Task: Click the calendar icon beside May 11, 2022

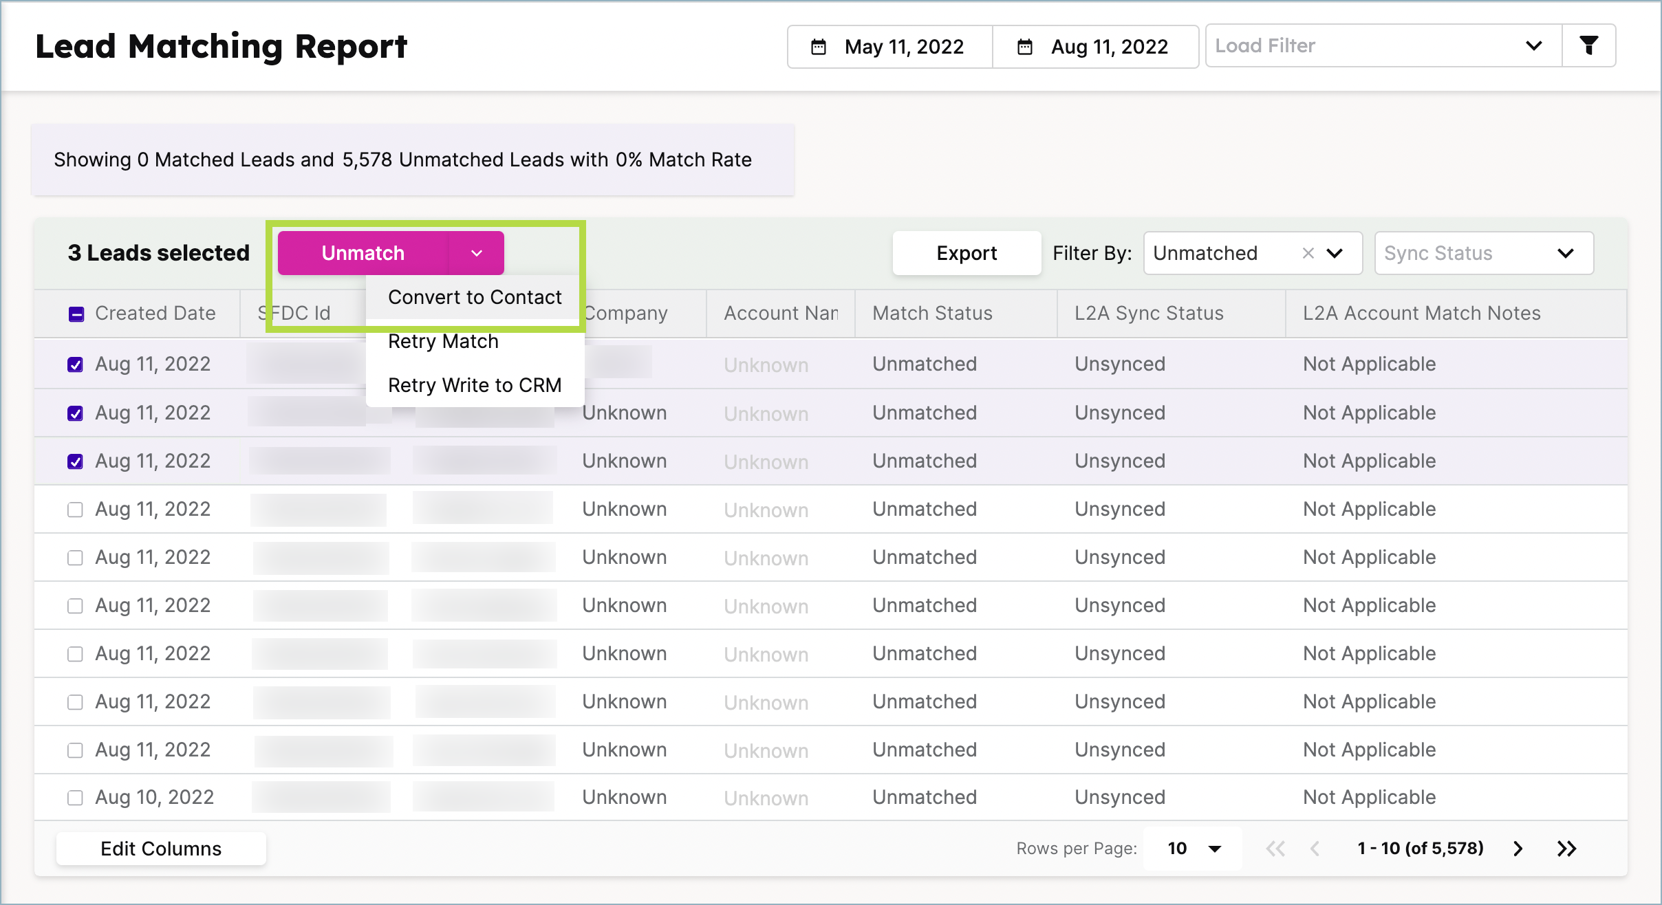Action: pos(819,47)
